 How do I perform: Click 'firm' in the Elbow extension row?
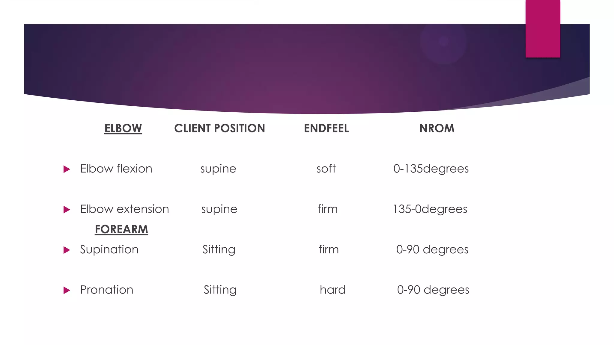click(328, 209)
